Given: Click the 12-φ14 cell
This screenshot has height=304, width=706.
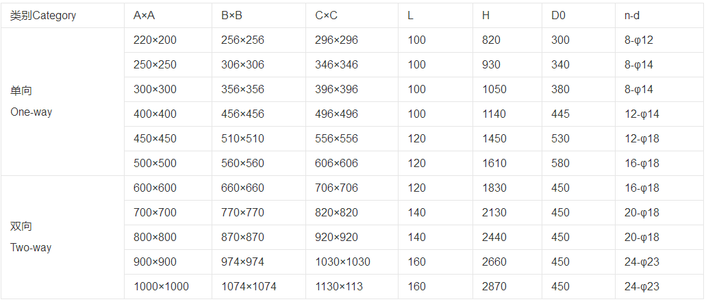Looking at the screenshot, I should point(642,114).
